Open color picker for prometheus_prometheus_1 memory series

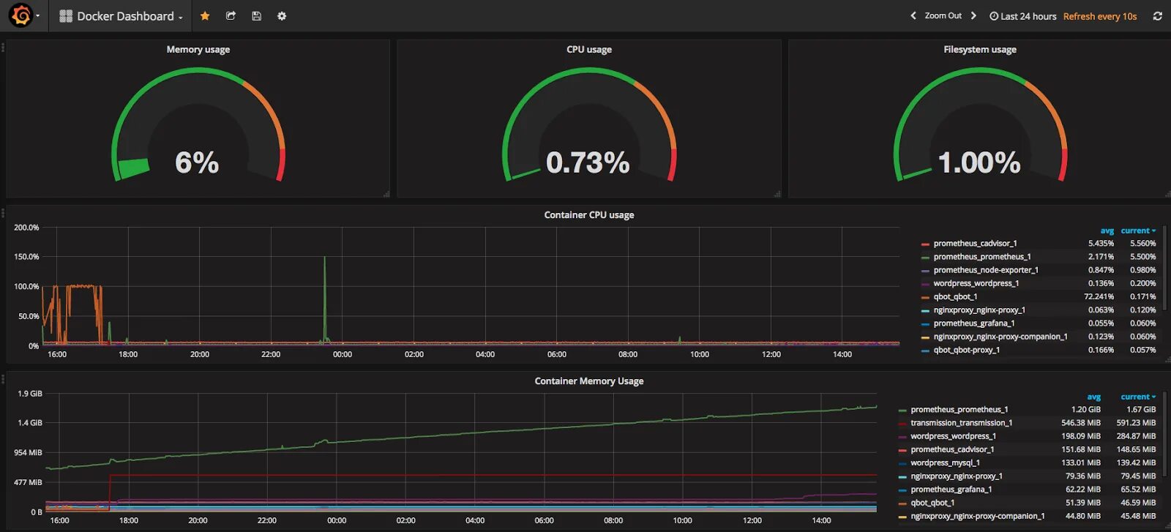point(902,411)
